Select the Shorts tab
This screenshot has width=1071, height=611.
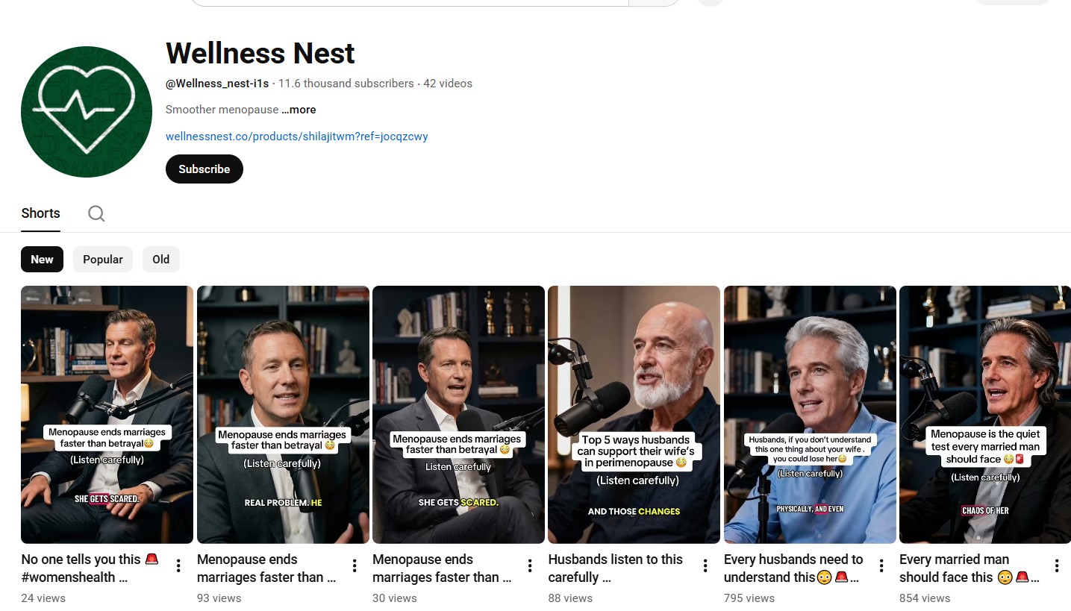(40, 213)
